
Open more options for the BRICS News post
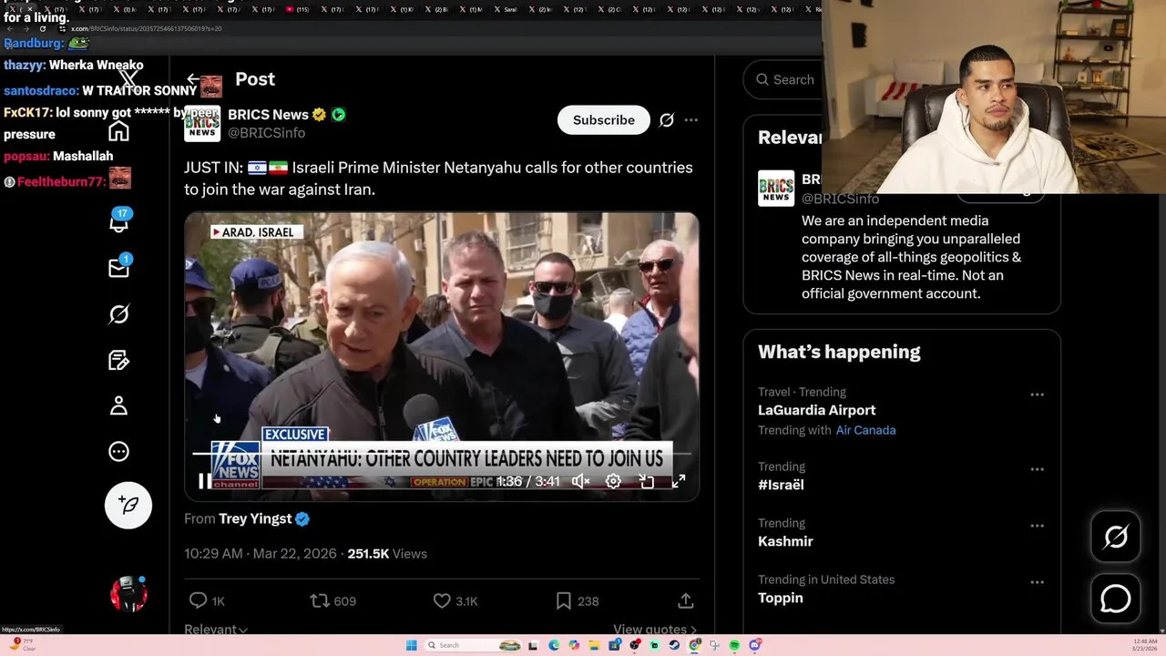(x=691, y=120)
